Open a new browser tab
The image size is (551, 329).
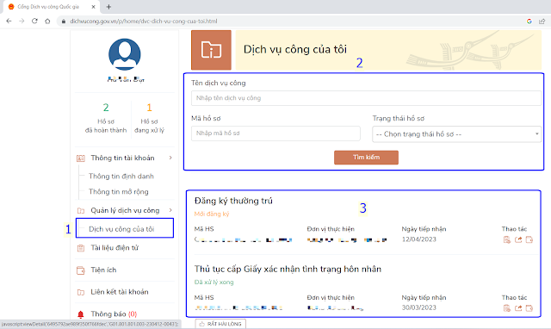click(x=108, y=7)
